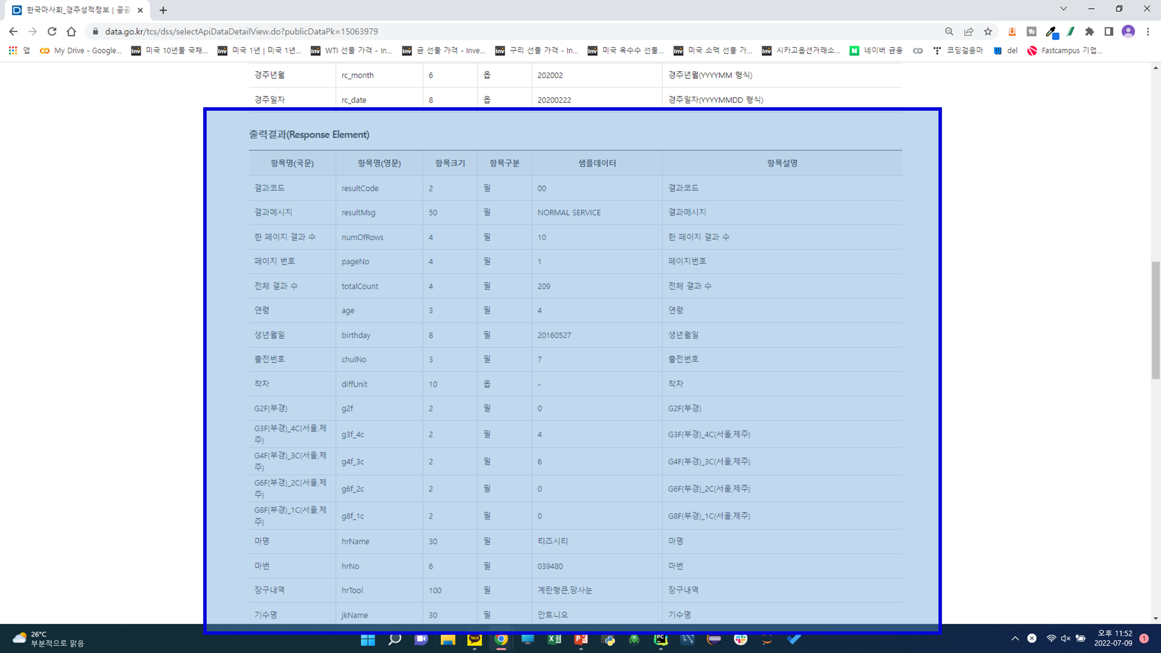1161x653 pixels.
Task: Show hidden system tray icons
Action: (1015, 638)
